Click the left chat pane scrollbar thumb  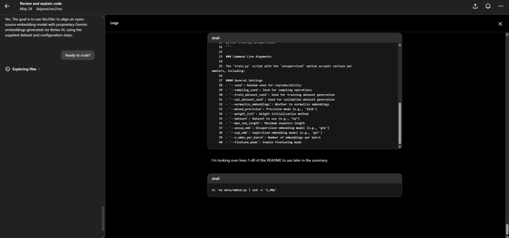pos(103,219)
